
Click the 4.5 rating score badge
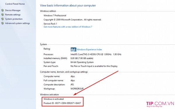click(x=73, y=50)
